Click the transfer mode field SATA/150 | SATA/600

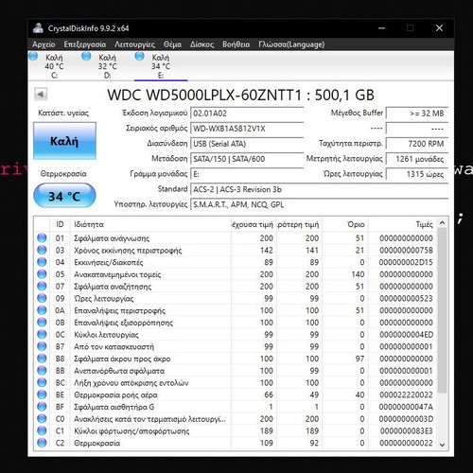pyautogui.click(x=247, y=159)
